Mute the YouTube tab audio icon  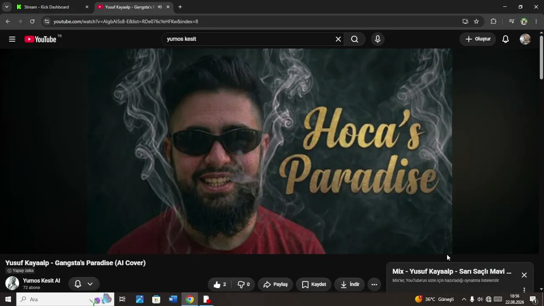pos(160,7)
